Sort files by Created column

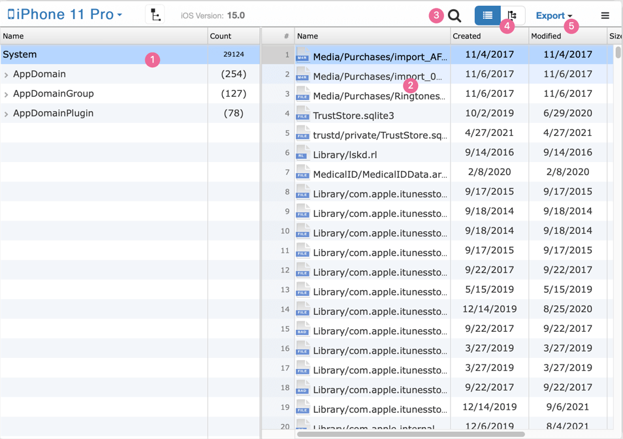pyautogui.click(x=490, y=36)
